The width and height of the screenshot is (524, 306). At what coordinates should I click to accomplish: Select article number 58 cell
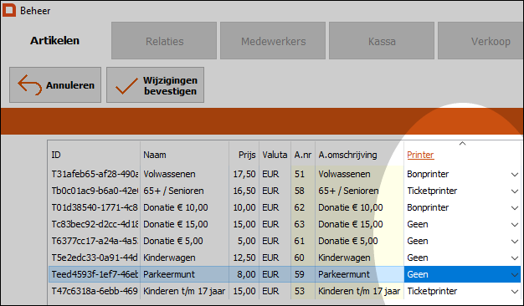303,191
